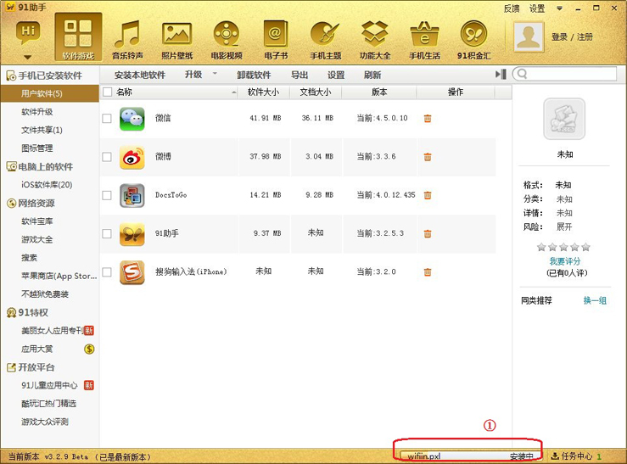Screen dimensions: 627x464
Task: Delete 微信 with its trash icon
Action: (x=428, y=118)
